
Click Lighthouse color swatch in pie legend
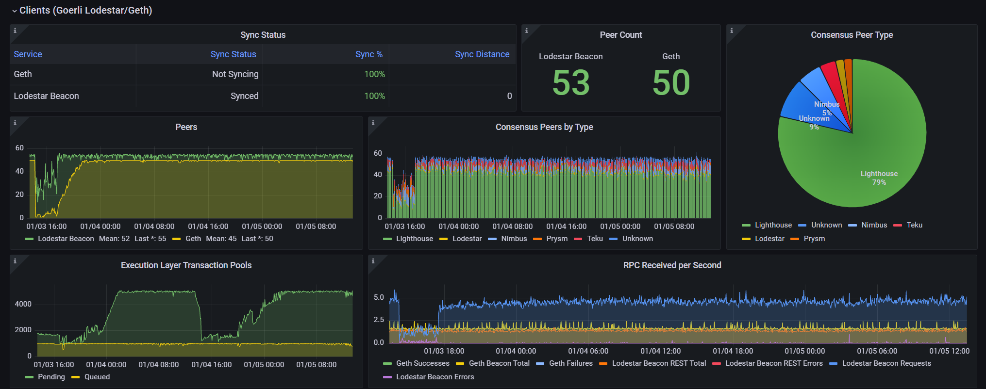pos(746,226)
